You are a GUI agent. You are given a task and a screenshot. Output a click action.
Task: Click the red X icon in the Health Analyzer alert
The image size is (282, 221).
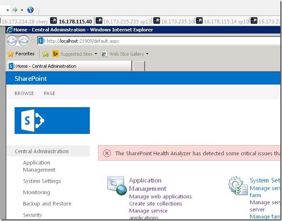pyautogui.click(x=107, y=153)
